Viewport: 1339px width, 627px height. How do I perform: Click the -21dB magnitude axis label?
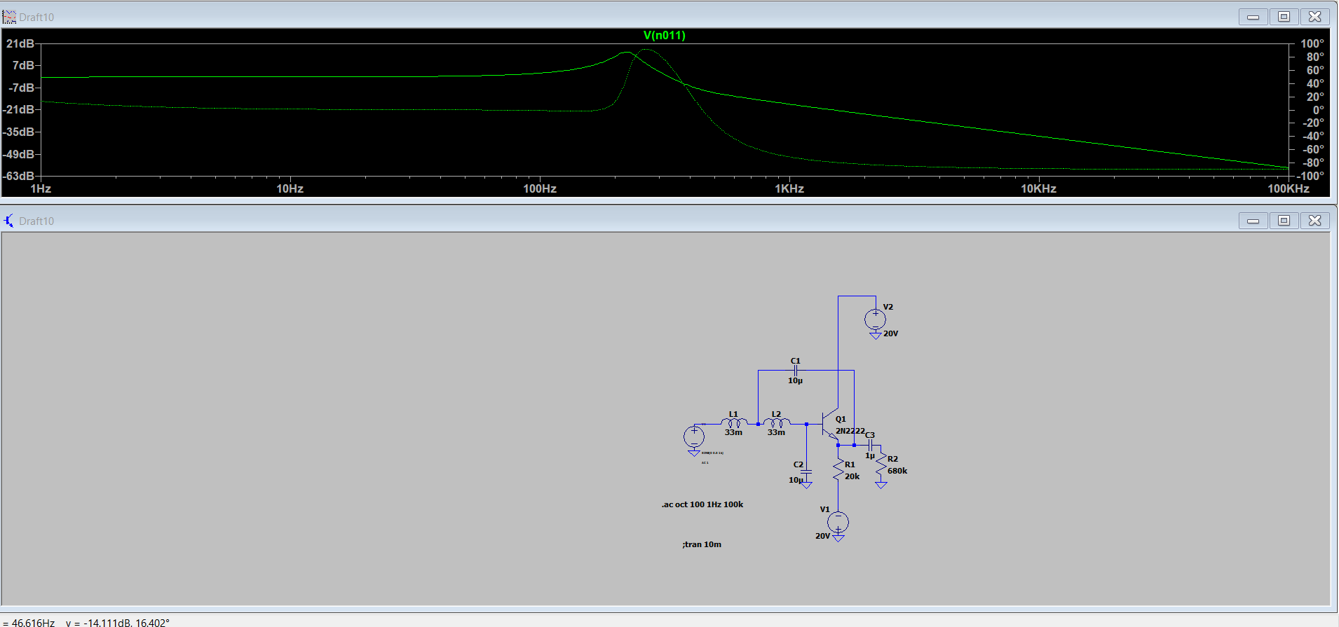coord(19,109)
